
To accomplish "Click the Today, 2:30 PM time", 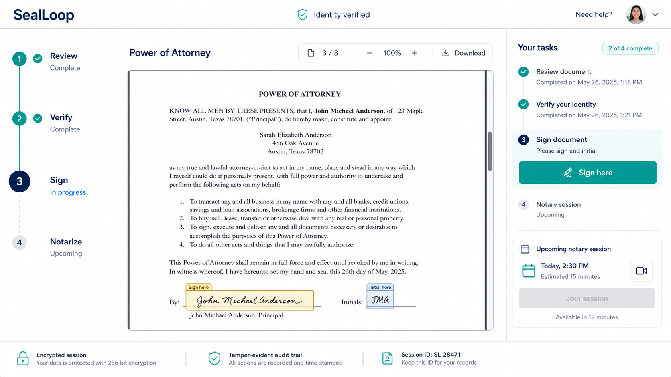I will [565, 266].
